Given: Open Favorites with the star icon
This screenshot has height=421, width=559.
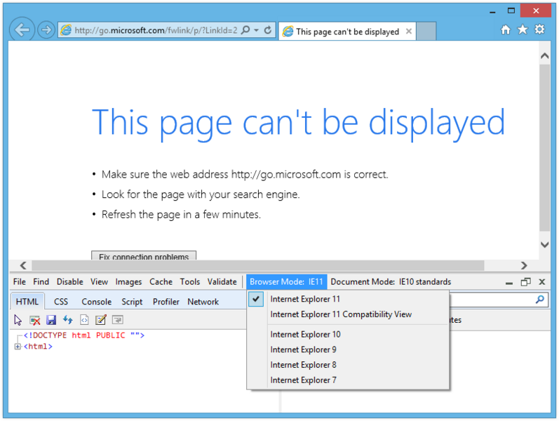Looking at the screenshot, I should coord(523,29).
